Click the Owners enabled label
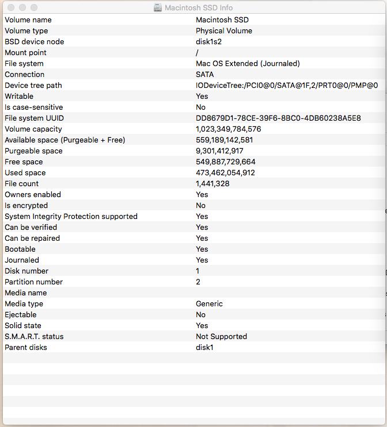The width and height of the screenshot is (387, 427). point(33,194)
